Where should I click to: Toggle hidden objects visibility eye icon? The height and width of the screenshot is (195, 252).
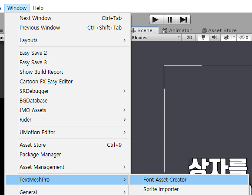tap(243, 37)
